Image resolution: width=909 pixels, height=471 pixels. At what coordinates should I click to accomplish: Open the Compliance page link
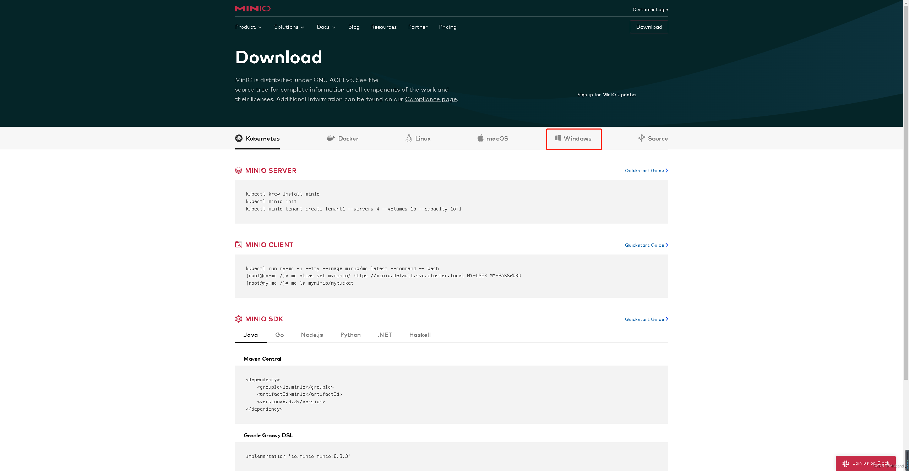point(431,99)
